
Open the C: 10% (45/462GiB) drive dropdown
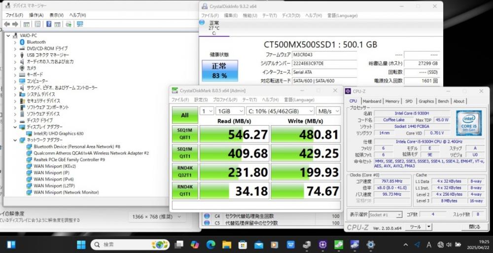[280, 111]
